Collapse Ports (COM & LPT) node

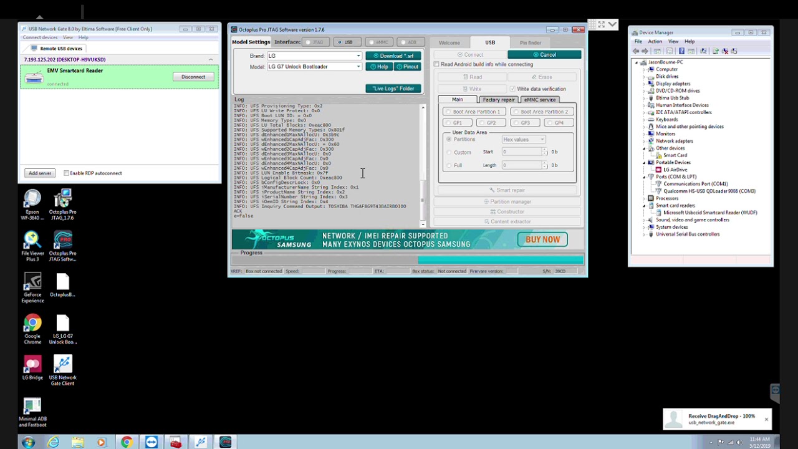(644, 177)
